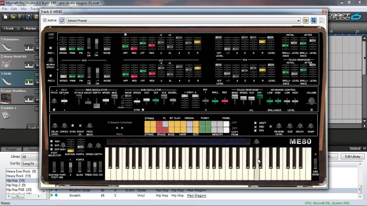Open the Sort By dropdown

pos(30,163)
